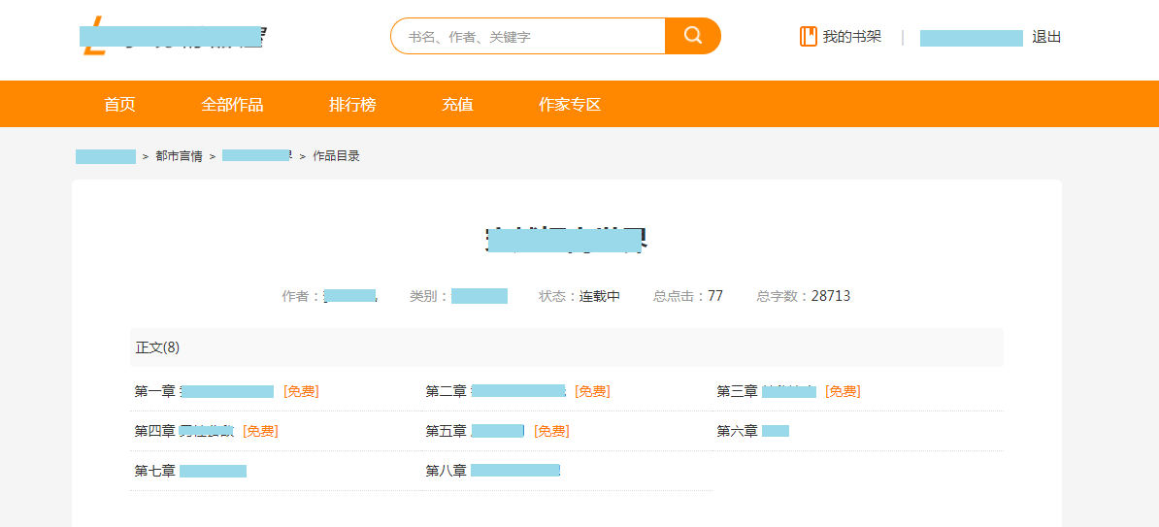Click 都市言情 in the breadcrumb

[179, 156]
